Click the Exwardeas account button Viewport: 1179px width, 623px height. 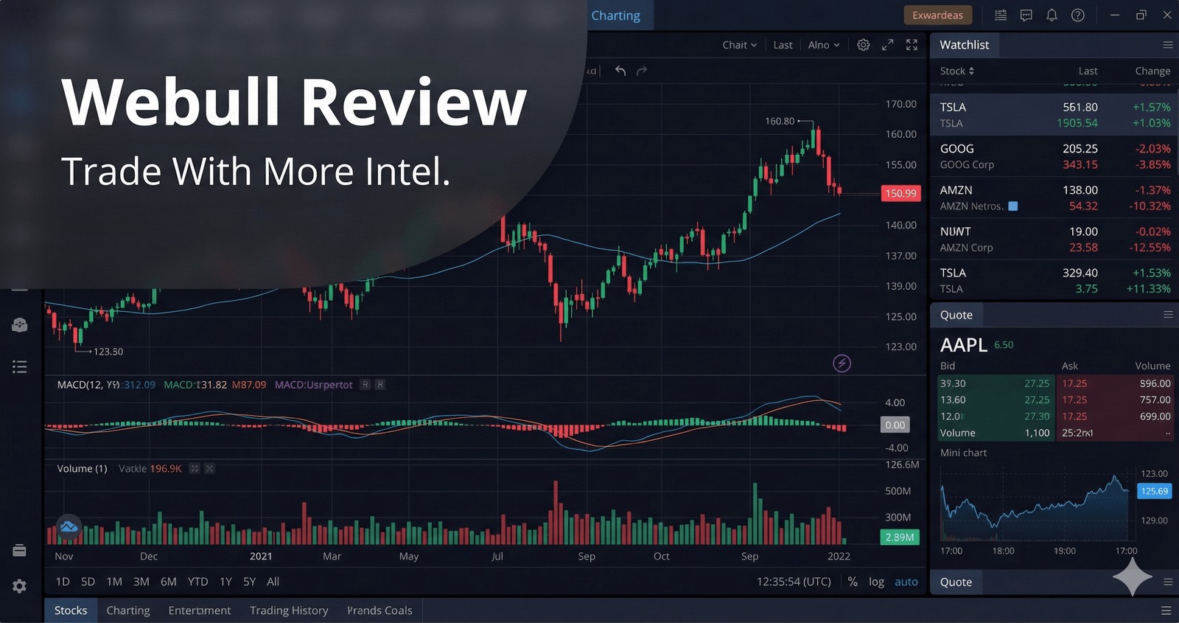[x=937, y=15]
